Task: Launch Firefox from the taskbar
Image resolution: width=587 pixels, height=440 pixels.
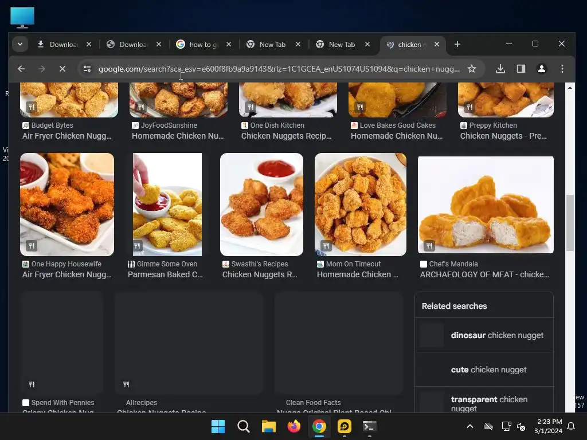Action: [294, 426]
